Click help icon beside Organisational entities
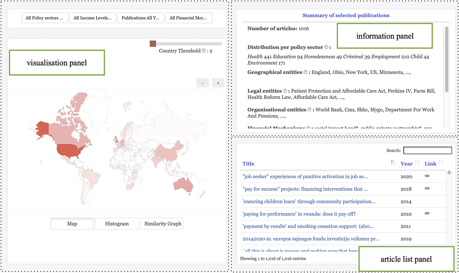 pyautogui.click(x=309, y=110)
